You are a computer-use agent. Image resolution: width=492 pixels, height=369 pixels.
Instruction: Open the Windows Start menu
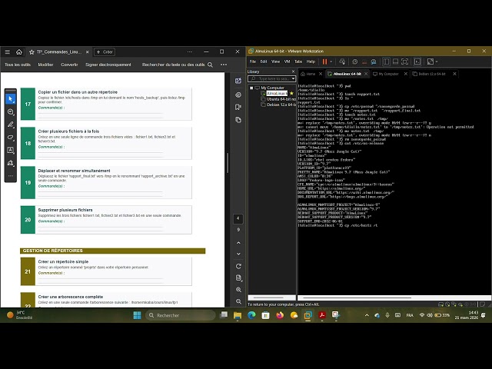[137, 315]
